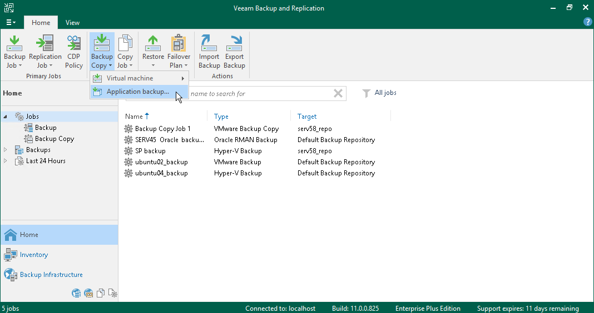Open the main application menu button

coord(11,22)
